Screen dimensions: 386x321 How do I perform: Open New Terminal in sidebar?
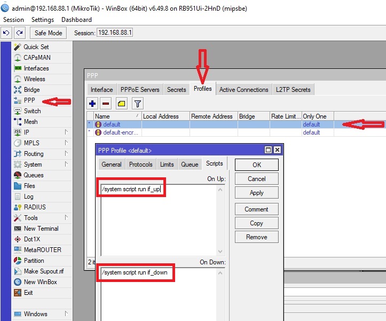(41, 229)
